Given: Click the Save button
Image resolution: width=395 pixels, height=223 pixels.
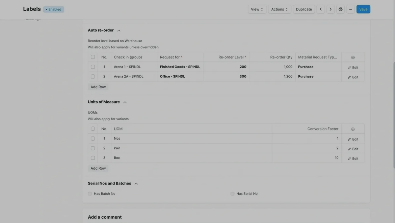Looking at the screenshot, I should tap(363, 9).
